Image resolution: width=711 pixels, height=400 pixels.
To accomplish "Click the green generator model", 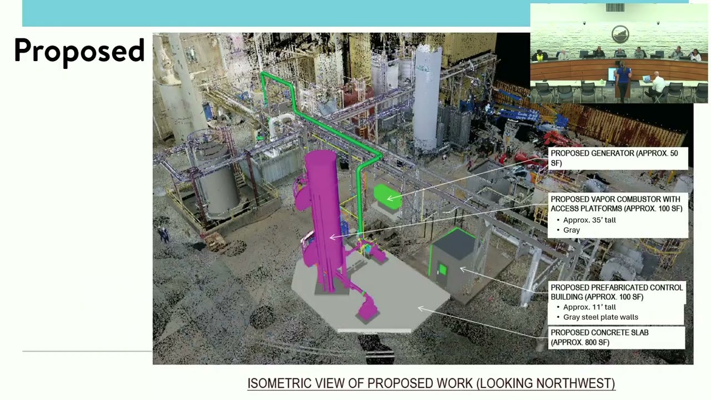I will point(387,197).
